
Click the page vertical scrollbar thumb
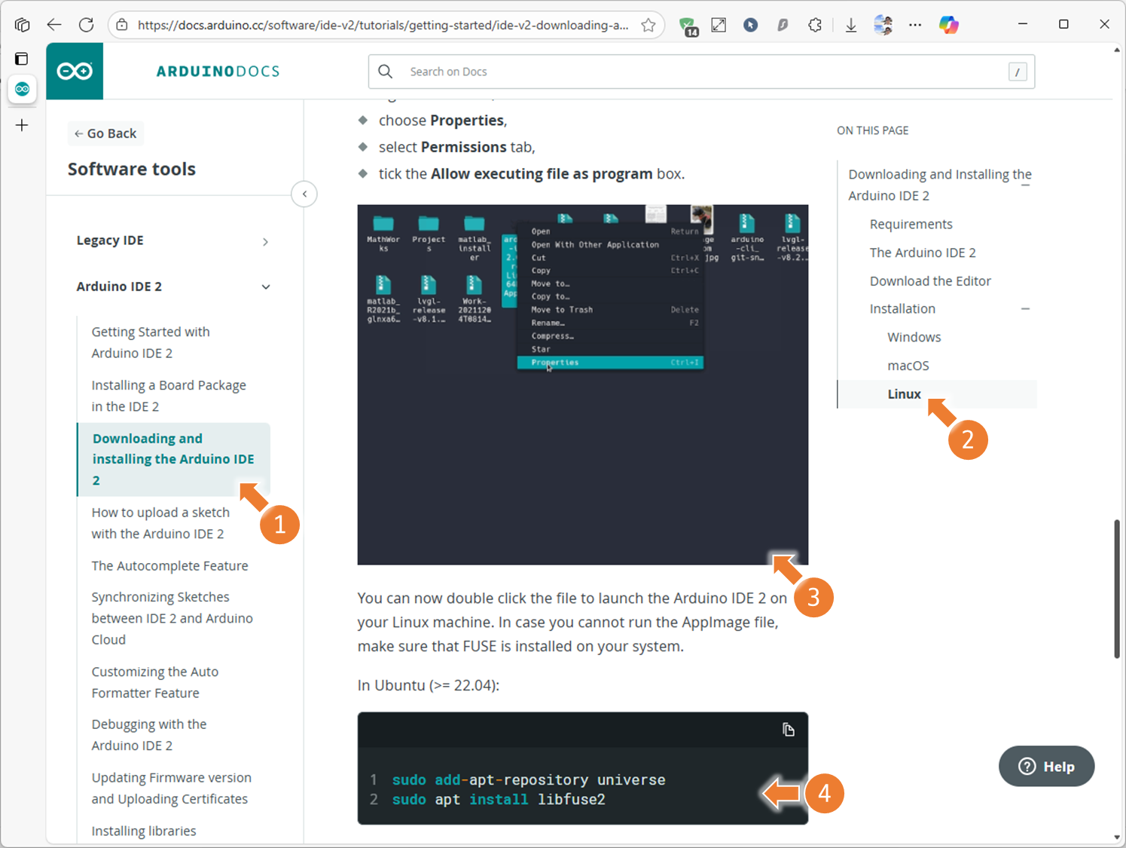(1117, 588)
